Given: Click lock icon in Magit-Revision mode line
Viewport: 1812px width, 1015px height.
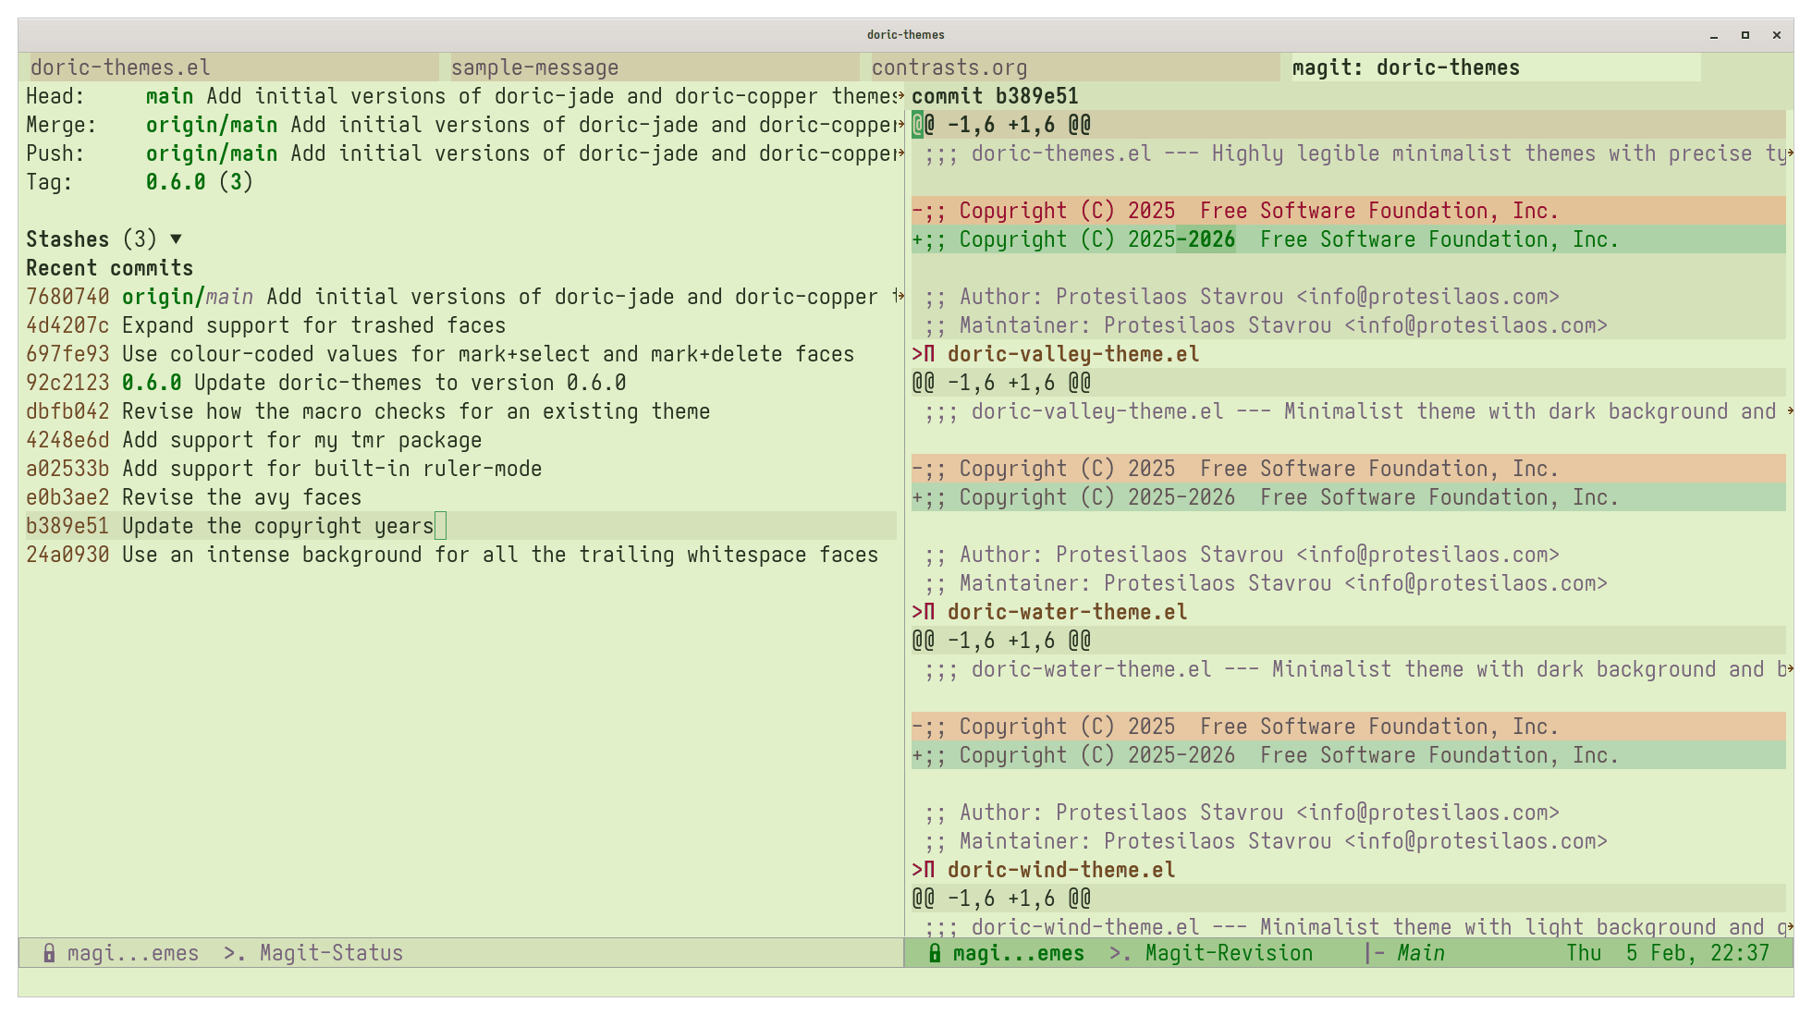Looking at the screenshot, I should pos(935,953).
